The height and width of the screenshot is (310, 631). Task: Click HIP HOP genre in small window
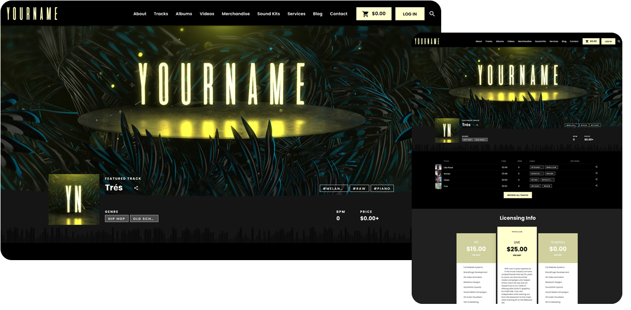(x=468, y=139)
